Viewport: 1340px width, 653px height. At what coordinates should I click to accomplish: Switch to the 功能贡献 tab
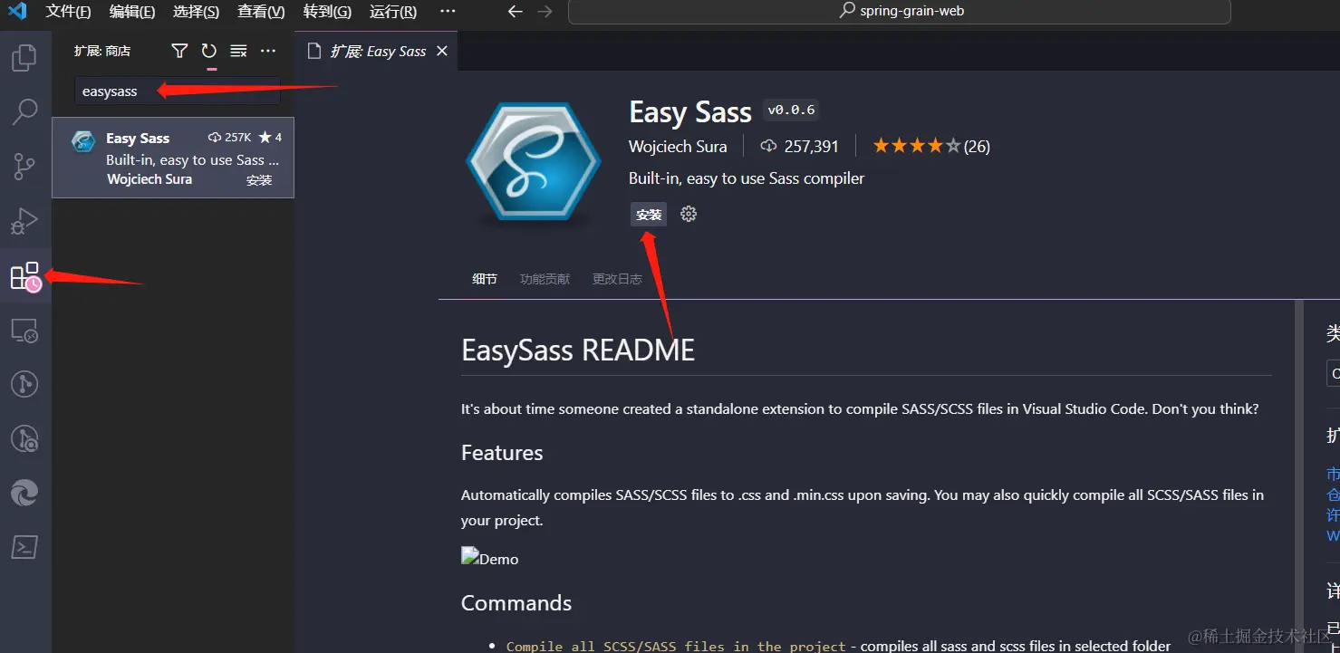coord(545,279)
